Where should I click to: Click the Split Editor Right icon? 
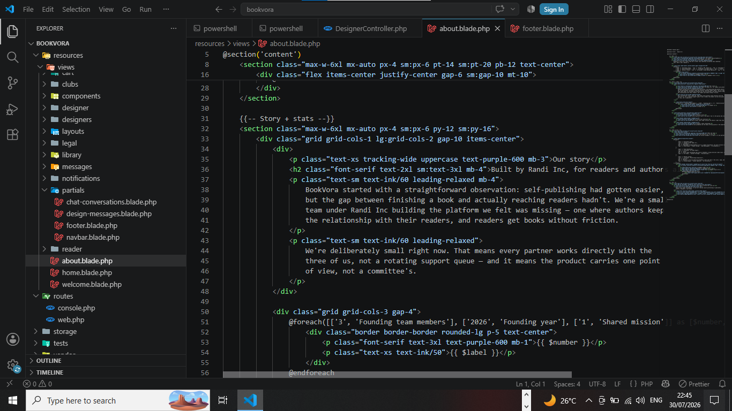(706, 28)
